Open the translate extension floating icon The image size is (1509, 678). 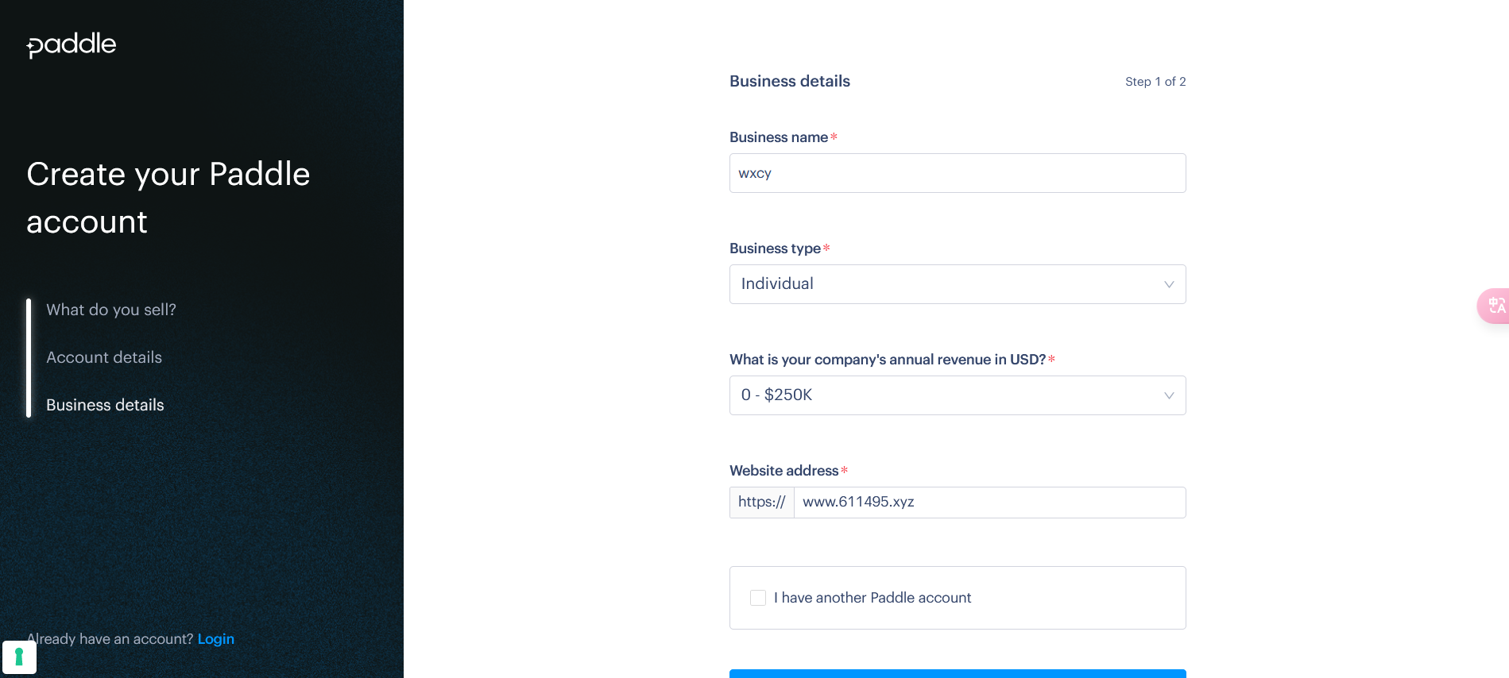point(1494,306)
